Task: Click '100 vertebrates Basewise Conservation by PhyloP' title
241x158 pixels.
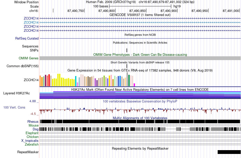Action: coord(140,101)
